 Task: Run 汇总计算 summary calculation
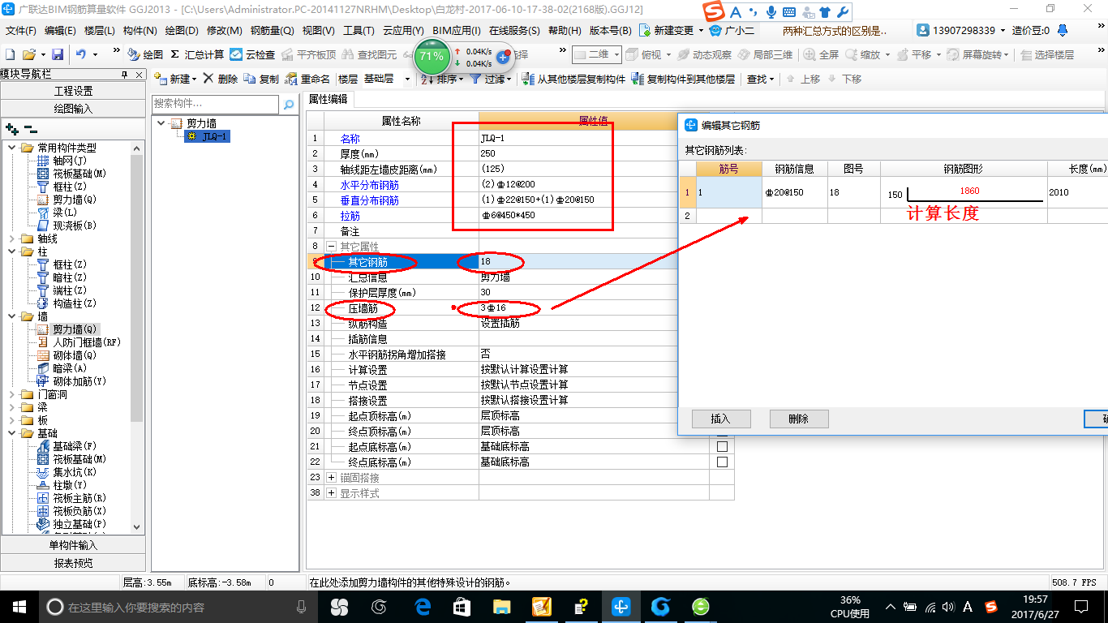197,54
